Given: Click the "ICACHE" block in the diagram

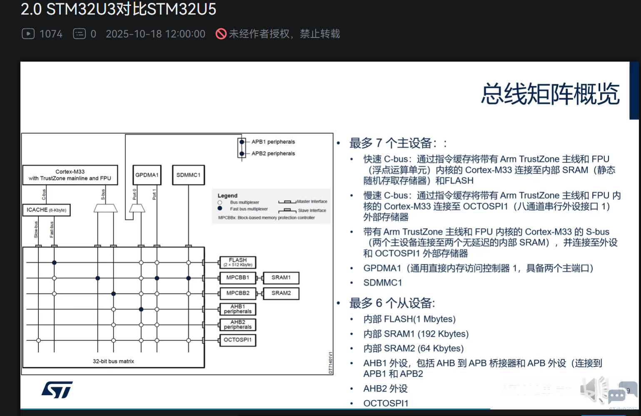Looking at the screenshot, I should click(46, 210).
